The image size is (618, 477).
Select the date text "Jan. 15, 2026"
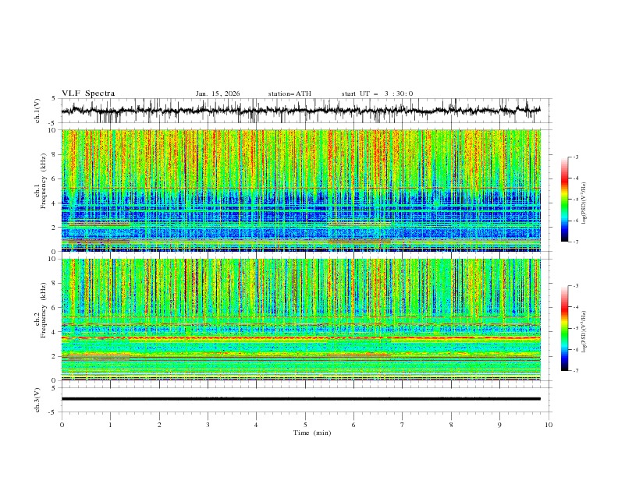click(218, 94)
